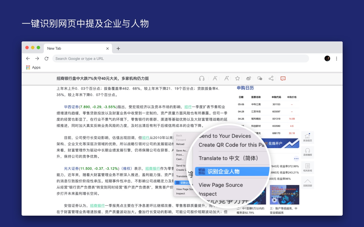Choose Save As... in the context menu
364x227 pixels.
coord(181,151)
